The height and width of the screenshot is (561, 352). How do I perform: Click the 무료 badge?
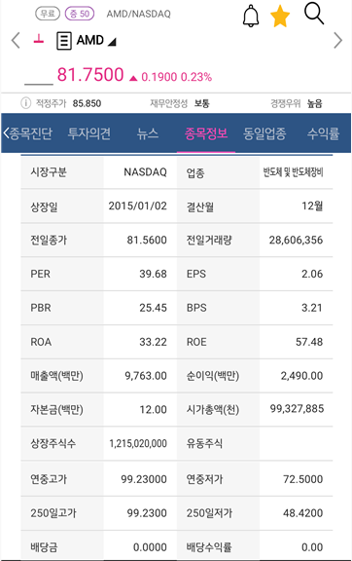[x=48, y=14]
